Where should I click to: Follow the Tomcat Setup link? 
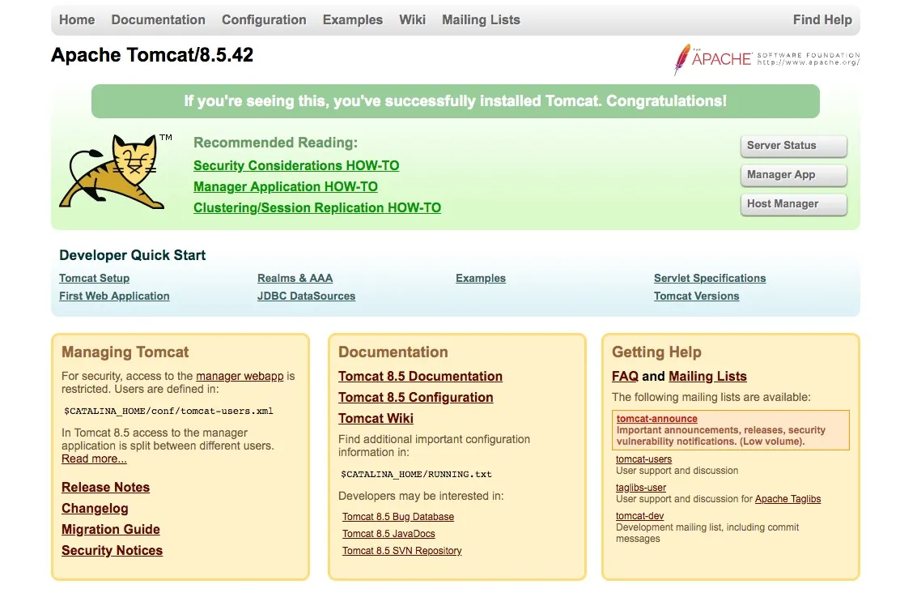[x=94, y=278]
